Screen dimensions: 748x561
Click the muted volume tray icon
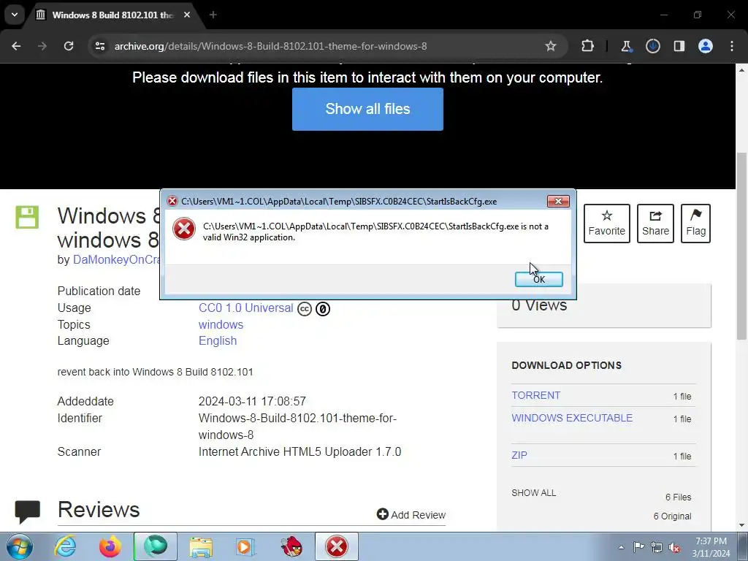pos(674,547)
